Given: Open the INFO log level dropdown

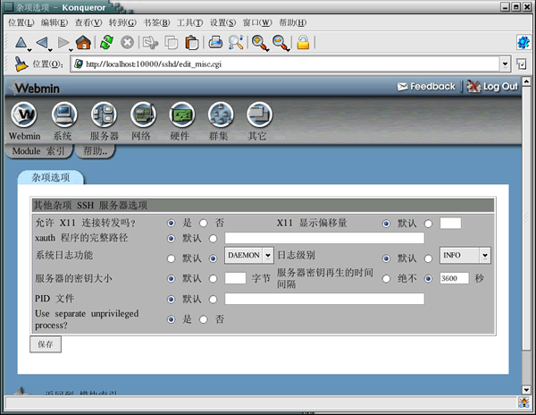Looking at the screenshot, I should pyautogui.click(x=465, y=255).
